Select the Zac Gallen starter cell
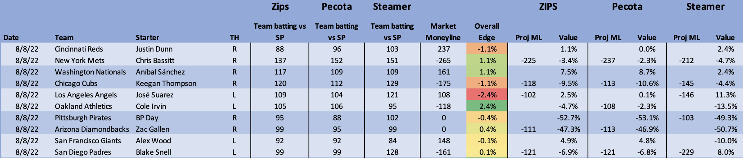Screen dimensions: 743x158 click(x=152, y=129)
